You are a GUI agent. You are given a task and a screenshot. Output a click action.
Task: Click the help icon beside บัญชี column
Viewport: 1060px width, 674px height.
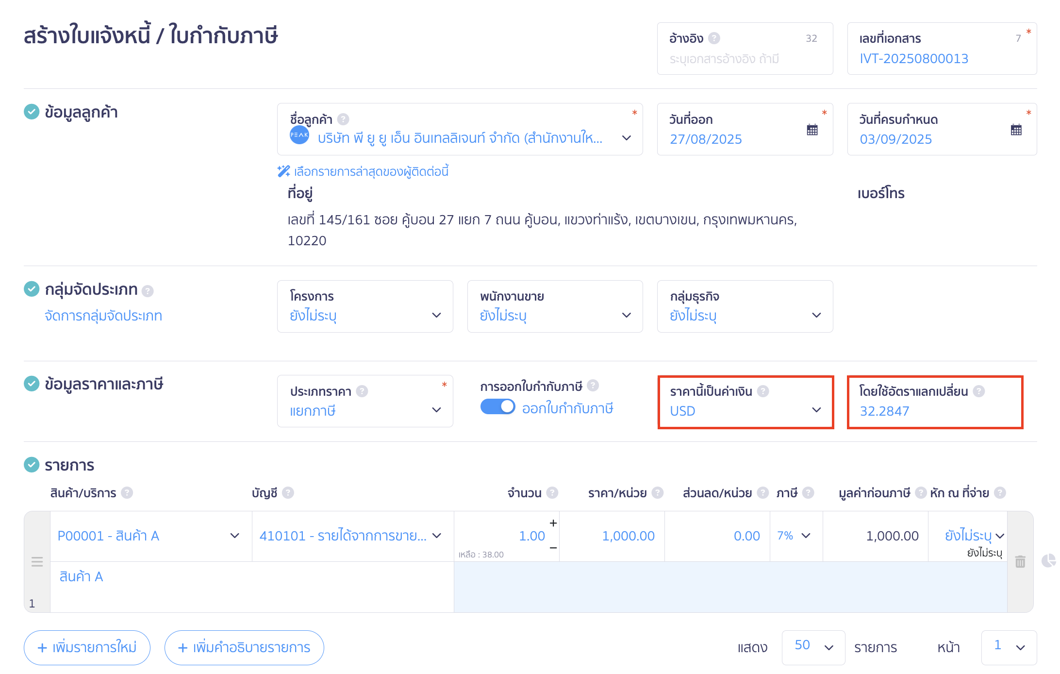288,493
